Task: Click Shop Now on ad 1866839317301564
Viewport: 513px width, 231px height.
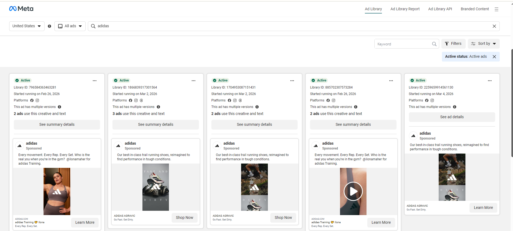Action: 185,218
